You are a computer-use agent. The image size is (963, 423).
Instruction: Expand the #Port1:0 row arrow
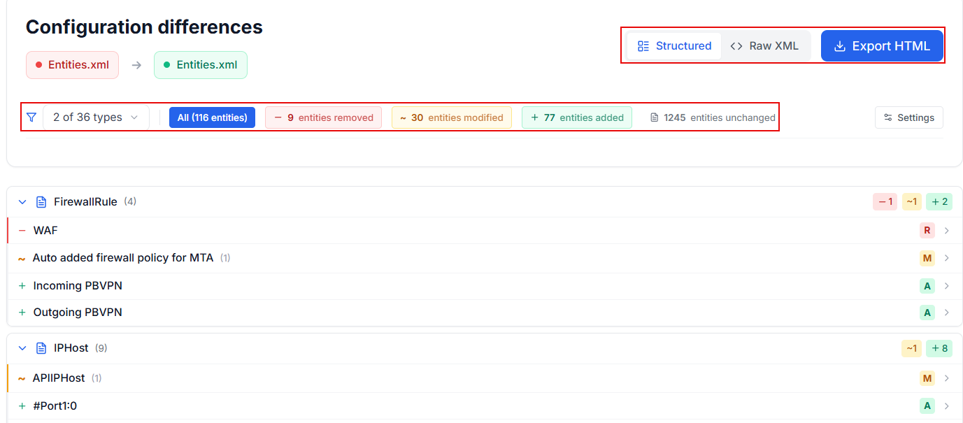[x=947, y=406]
